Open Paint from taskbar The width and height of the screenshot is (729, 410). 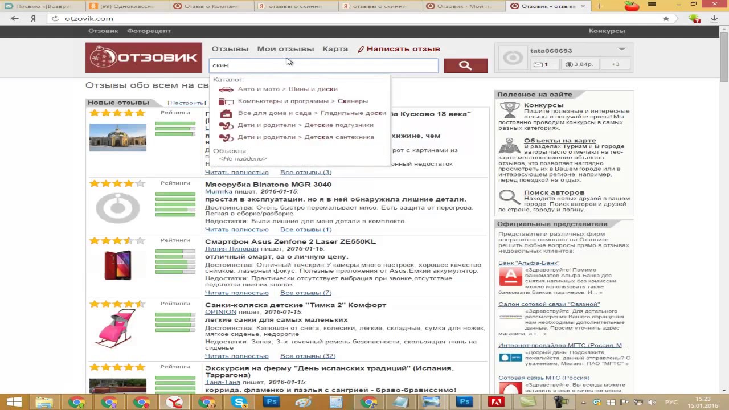click(x=304, y=402)
